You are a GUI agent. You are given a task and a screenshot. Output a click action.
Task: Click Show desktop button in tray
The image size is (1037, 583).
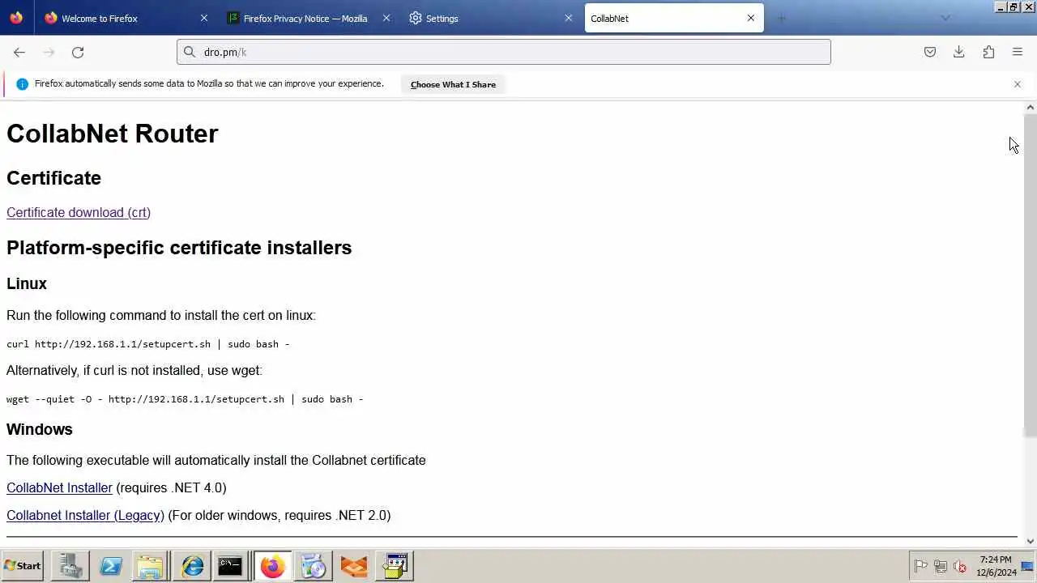point(1028,566)
